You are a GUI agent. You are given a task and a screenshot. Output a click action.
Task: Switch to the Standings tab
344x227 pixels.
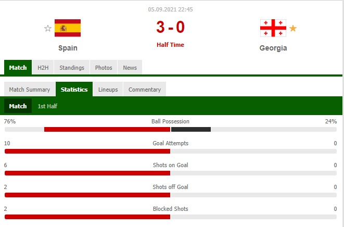[x=72, y=68]
